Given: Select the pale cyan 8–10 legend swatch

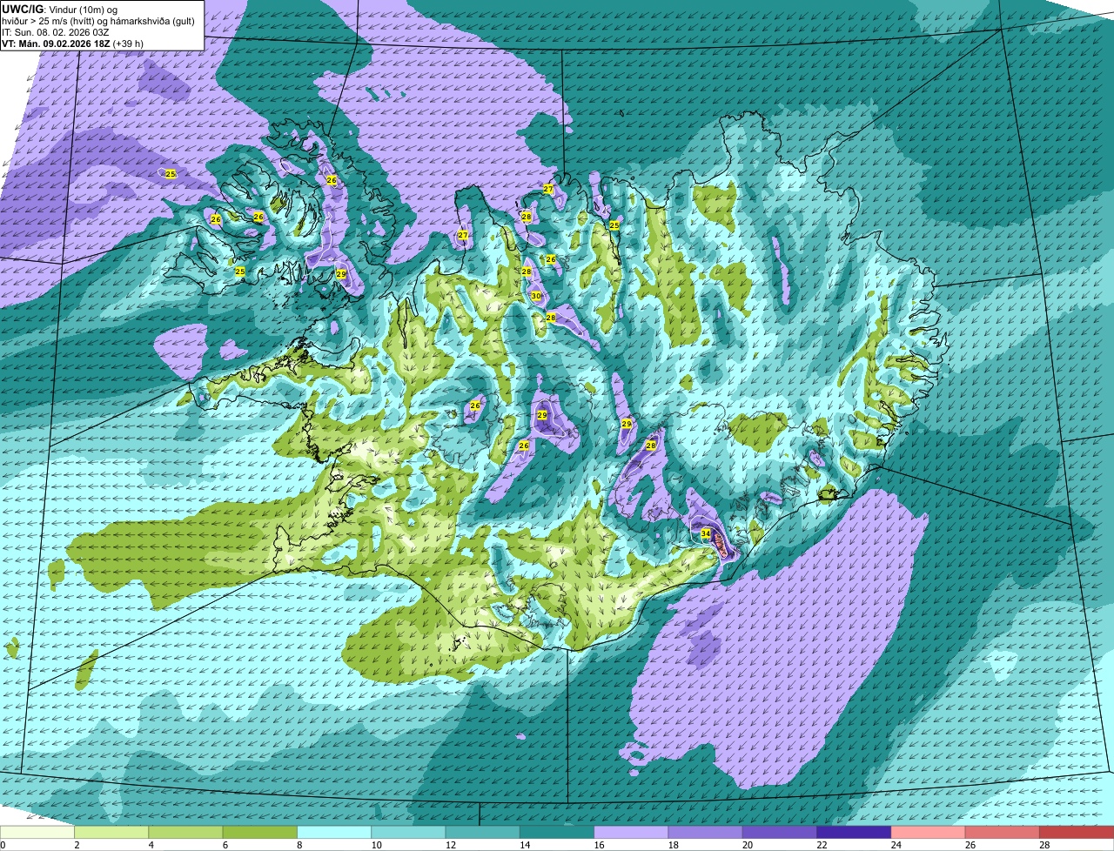Looking at the screenshot, I should click(335, 833).
